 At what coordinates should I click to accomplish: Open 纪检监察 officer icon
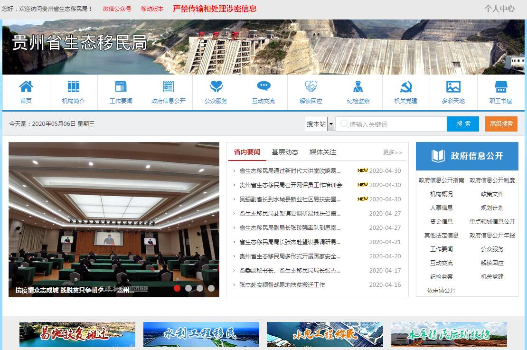(358, 87)
